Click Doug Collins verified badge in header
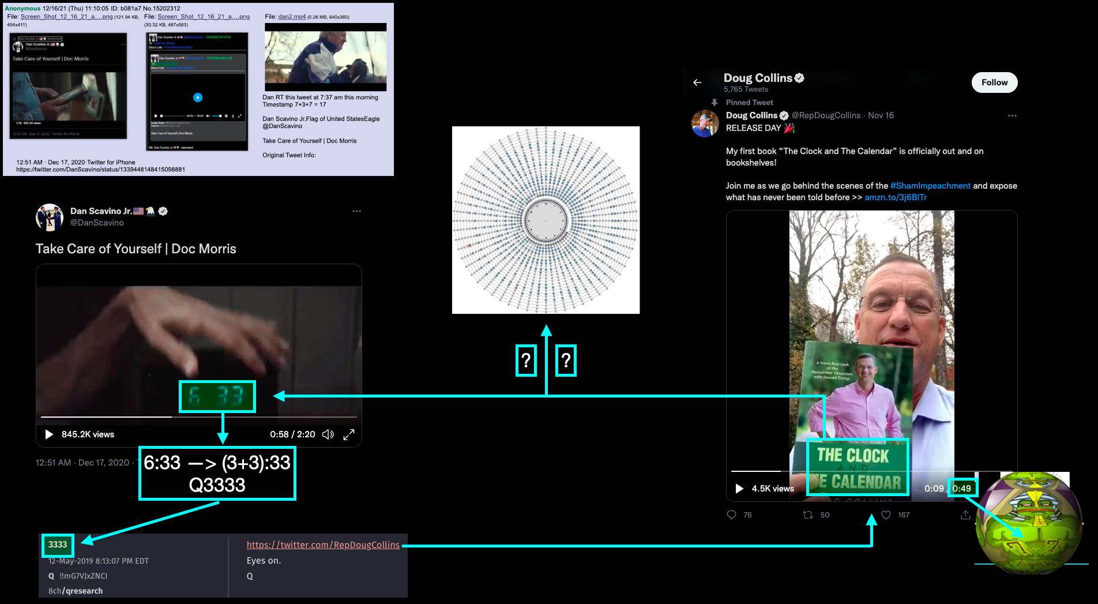Image resolution: width=1098 pixels, height=604 pixels. pos(799,78)
